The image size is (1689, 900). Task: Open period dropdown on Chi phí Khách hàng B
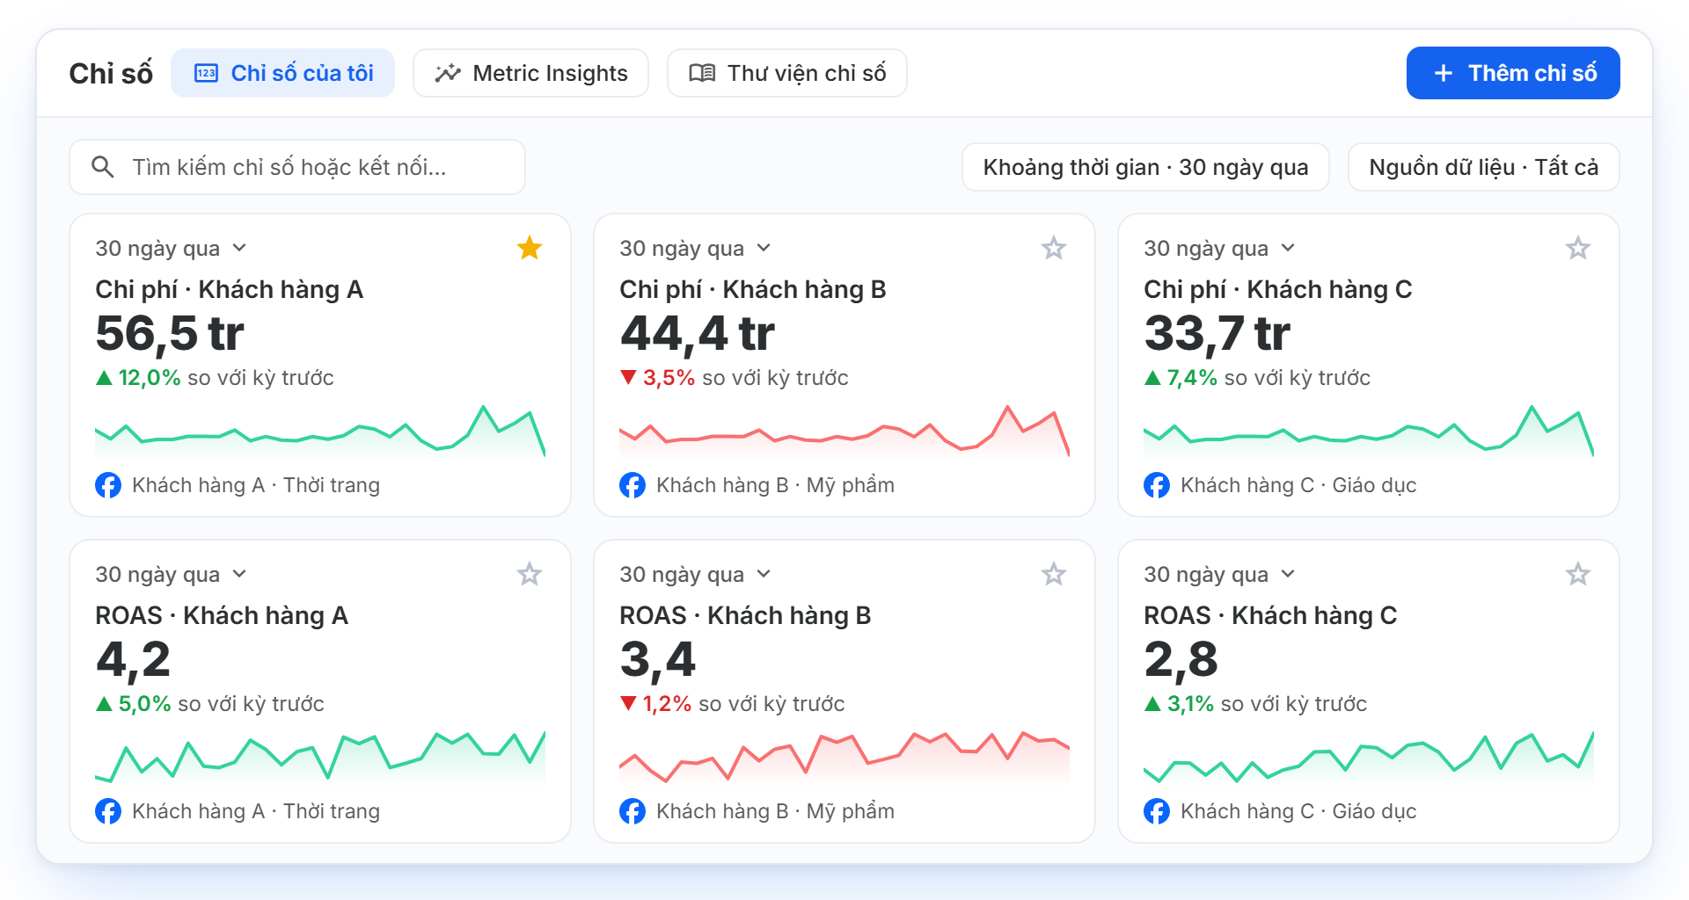coord(696,249)
